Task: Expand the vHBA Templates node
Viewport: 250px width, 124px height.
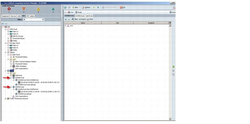Action: (x=11, y=66)
